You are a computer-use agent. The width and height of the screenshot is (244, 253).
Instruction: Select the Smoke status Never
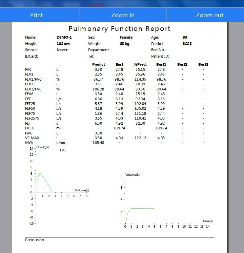(62, 50)
